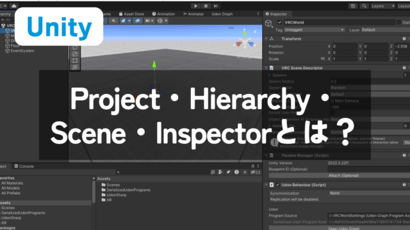Open the Synchronization dropdown showing None
The image size is (410, 230).
369,193
